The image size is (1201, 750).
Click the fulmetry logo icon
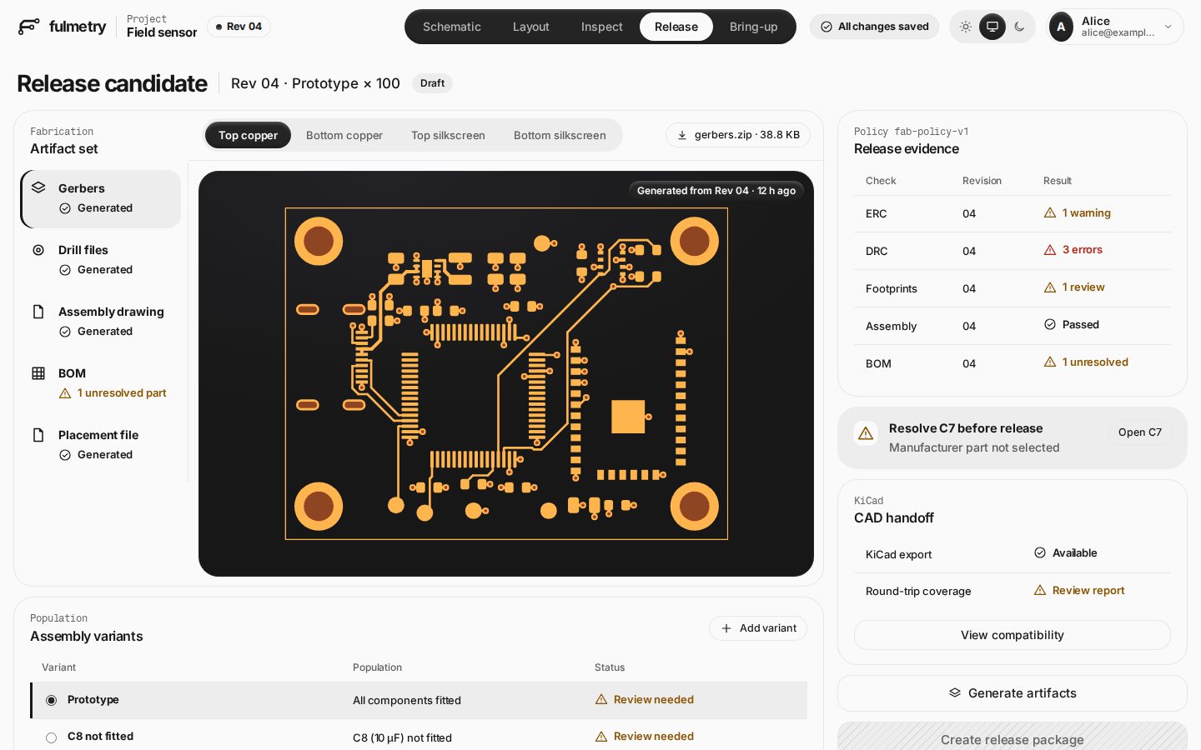28,27
